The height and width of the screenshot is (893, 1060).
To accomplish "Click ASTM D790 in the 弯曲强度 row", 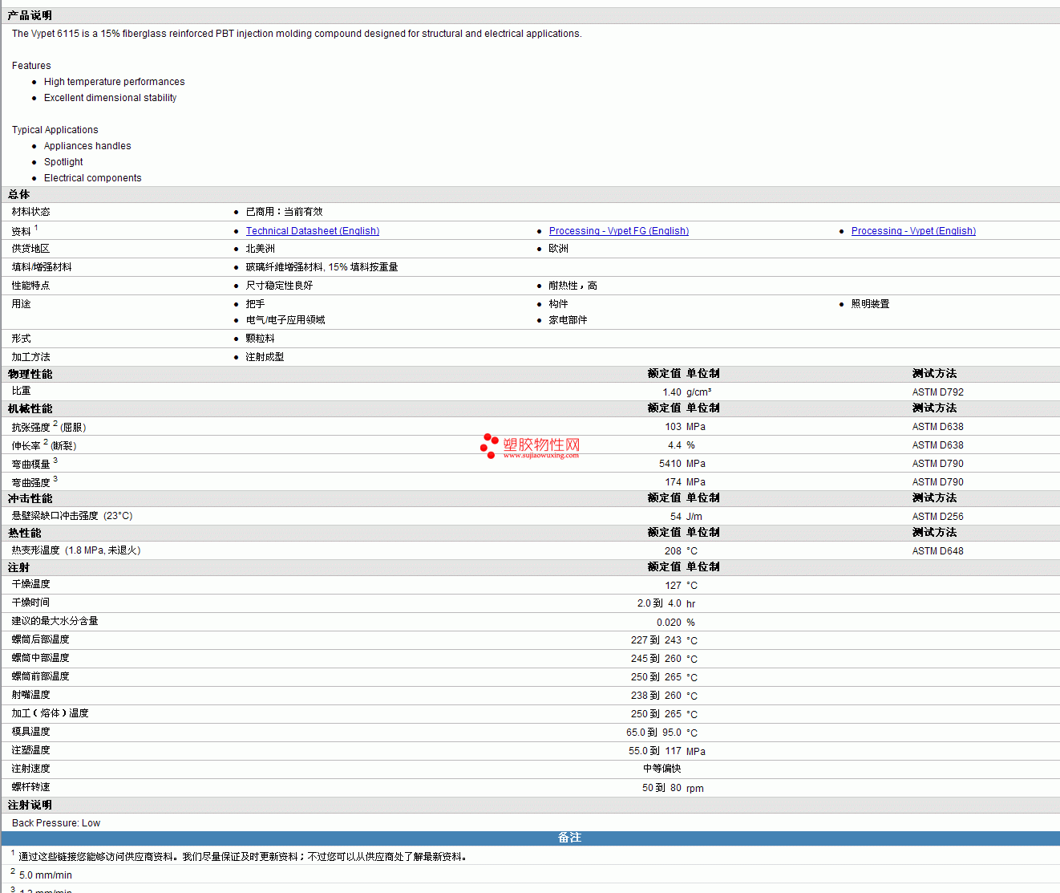I will pos(938,482).
